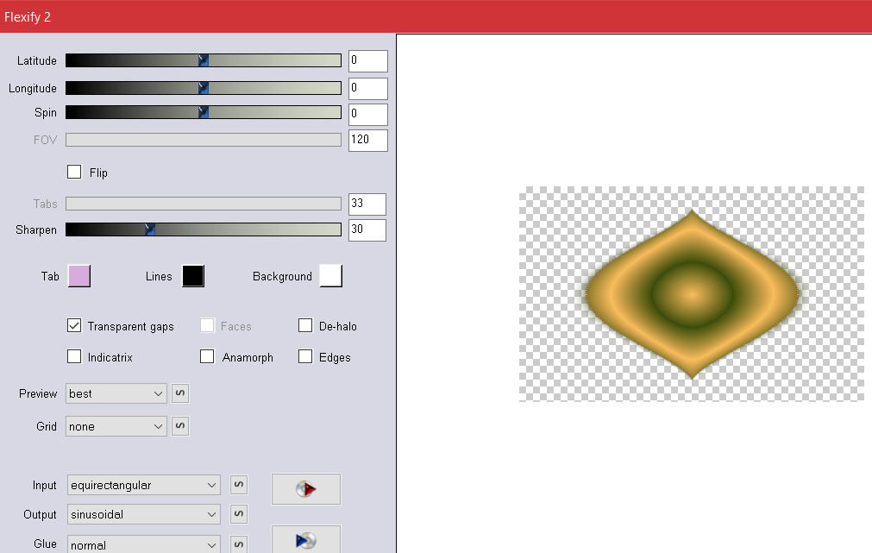Click the S button next to Input dropdown
Image resolution: width=872 pixels, height=553 pixels.
pos(239,486)
